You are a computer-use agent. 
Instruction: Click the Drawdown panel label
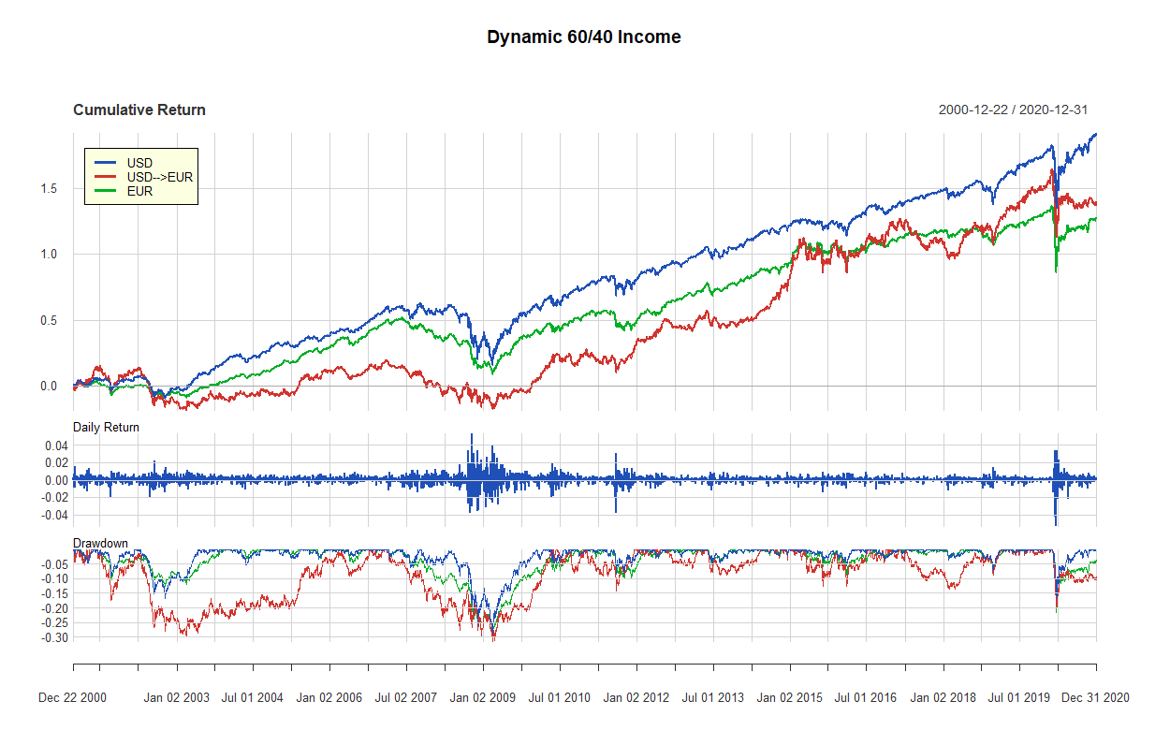tap(100, 544)
